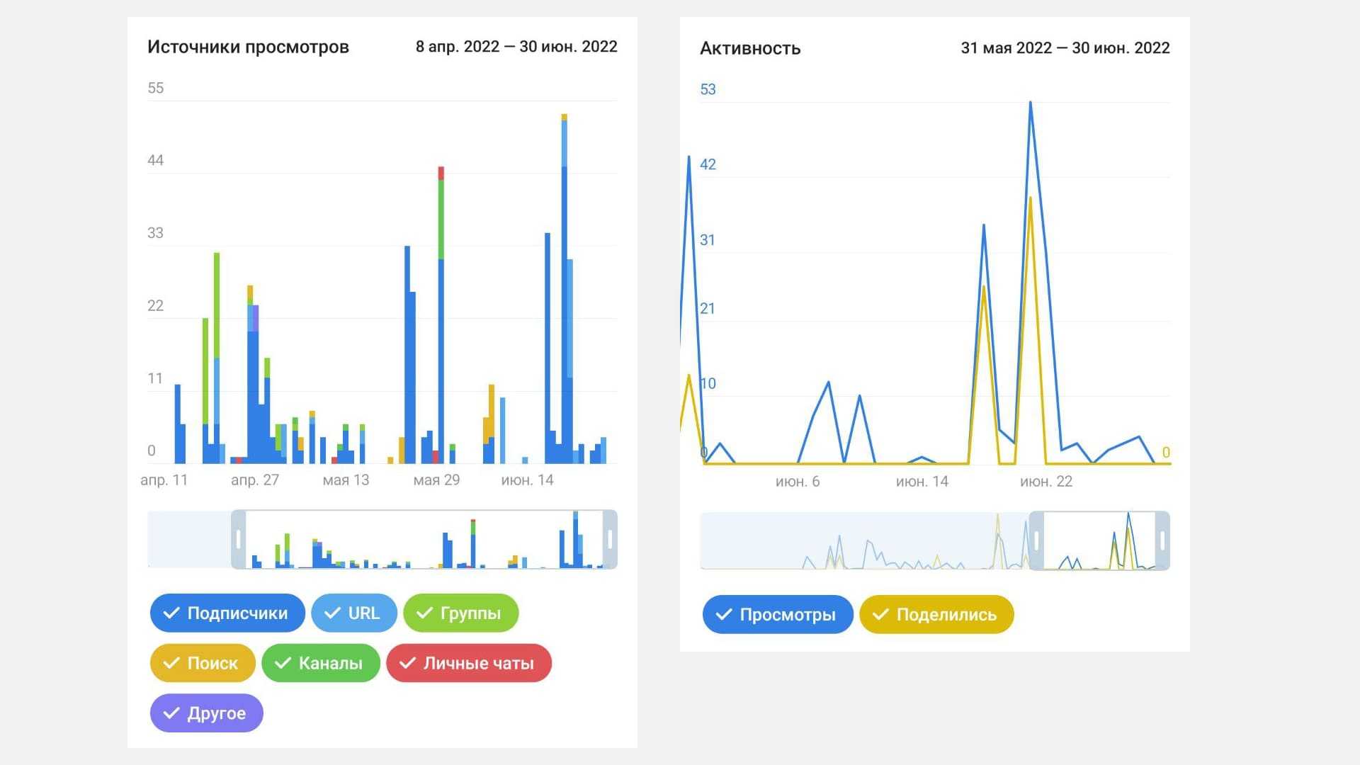Click the right range handle of sources chart
This screenshot has width=1360, height=765.
[x=610, y=540]
